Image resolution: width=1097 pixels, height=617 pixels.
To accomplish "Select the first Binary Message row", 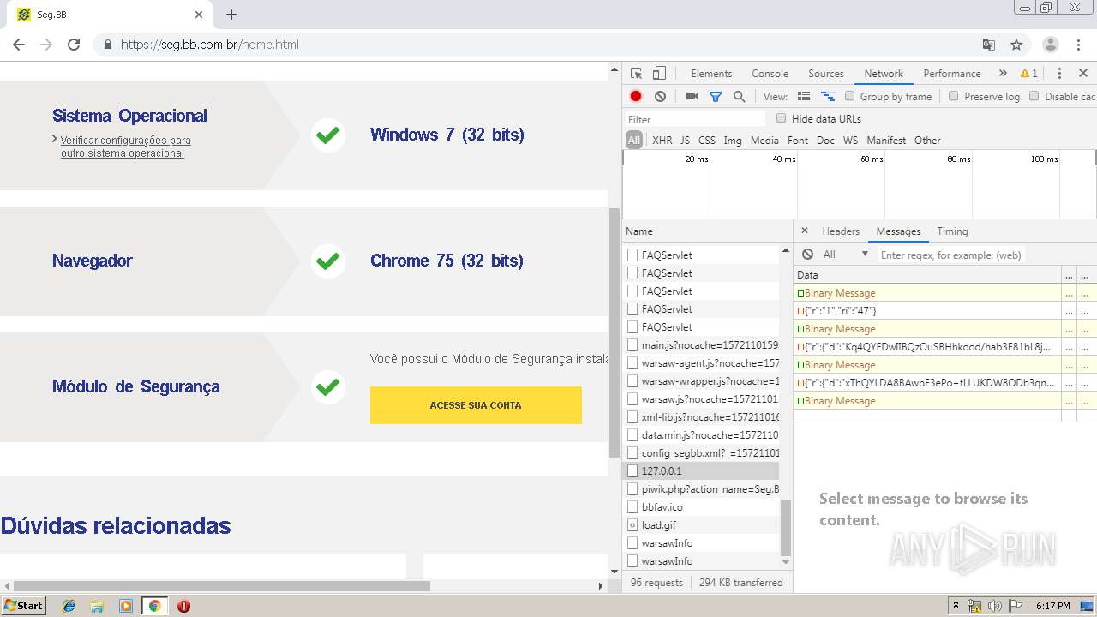I will (927, 293).
